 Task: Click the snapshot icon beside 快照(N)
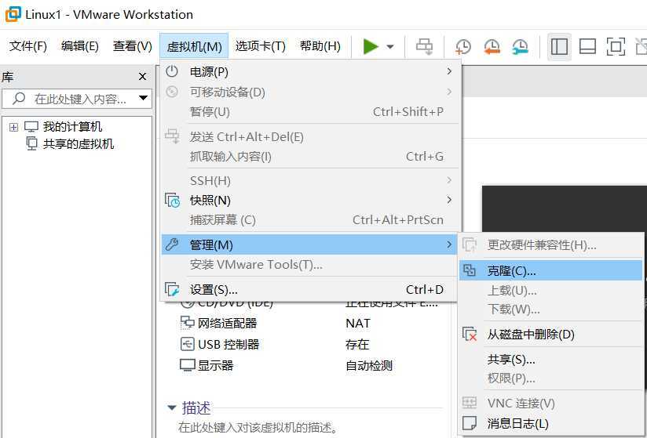(x=173, y=201)
